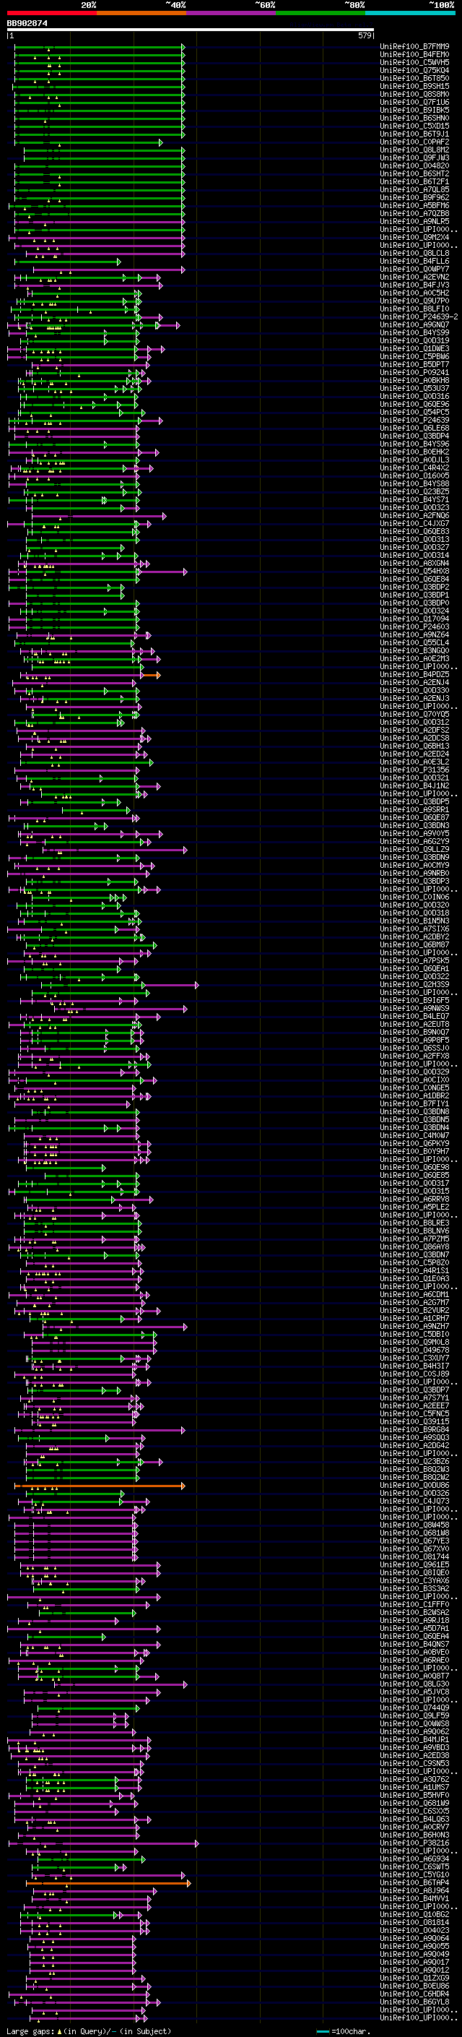This screenshot has width=462, height=2037.
Task: Click the label UniRef100_P24603
Action: (414, 627)
